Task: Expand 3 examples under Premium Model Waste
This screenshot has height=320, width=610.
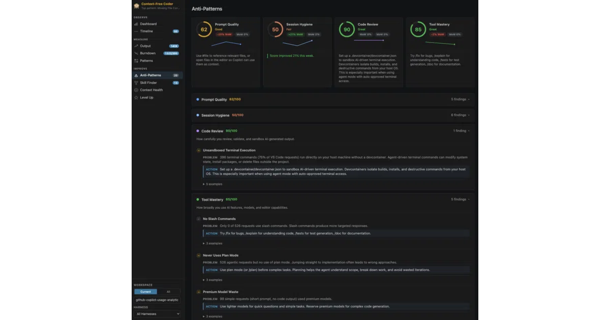Action: 212,316
